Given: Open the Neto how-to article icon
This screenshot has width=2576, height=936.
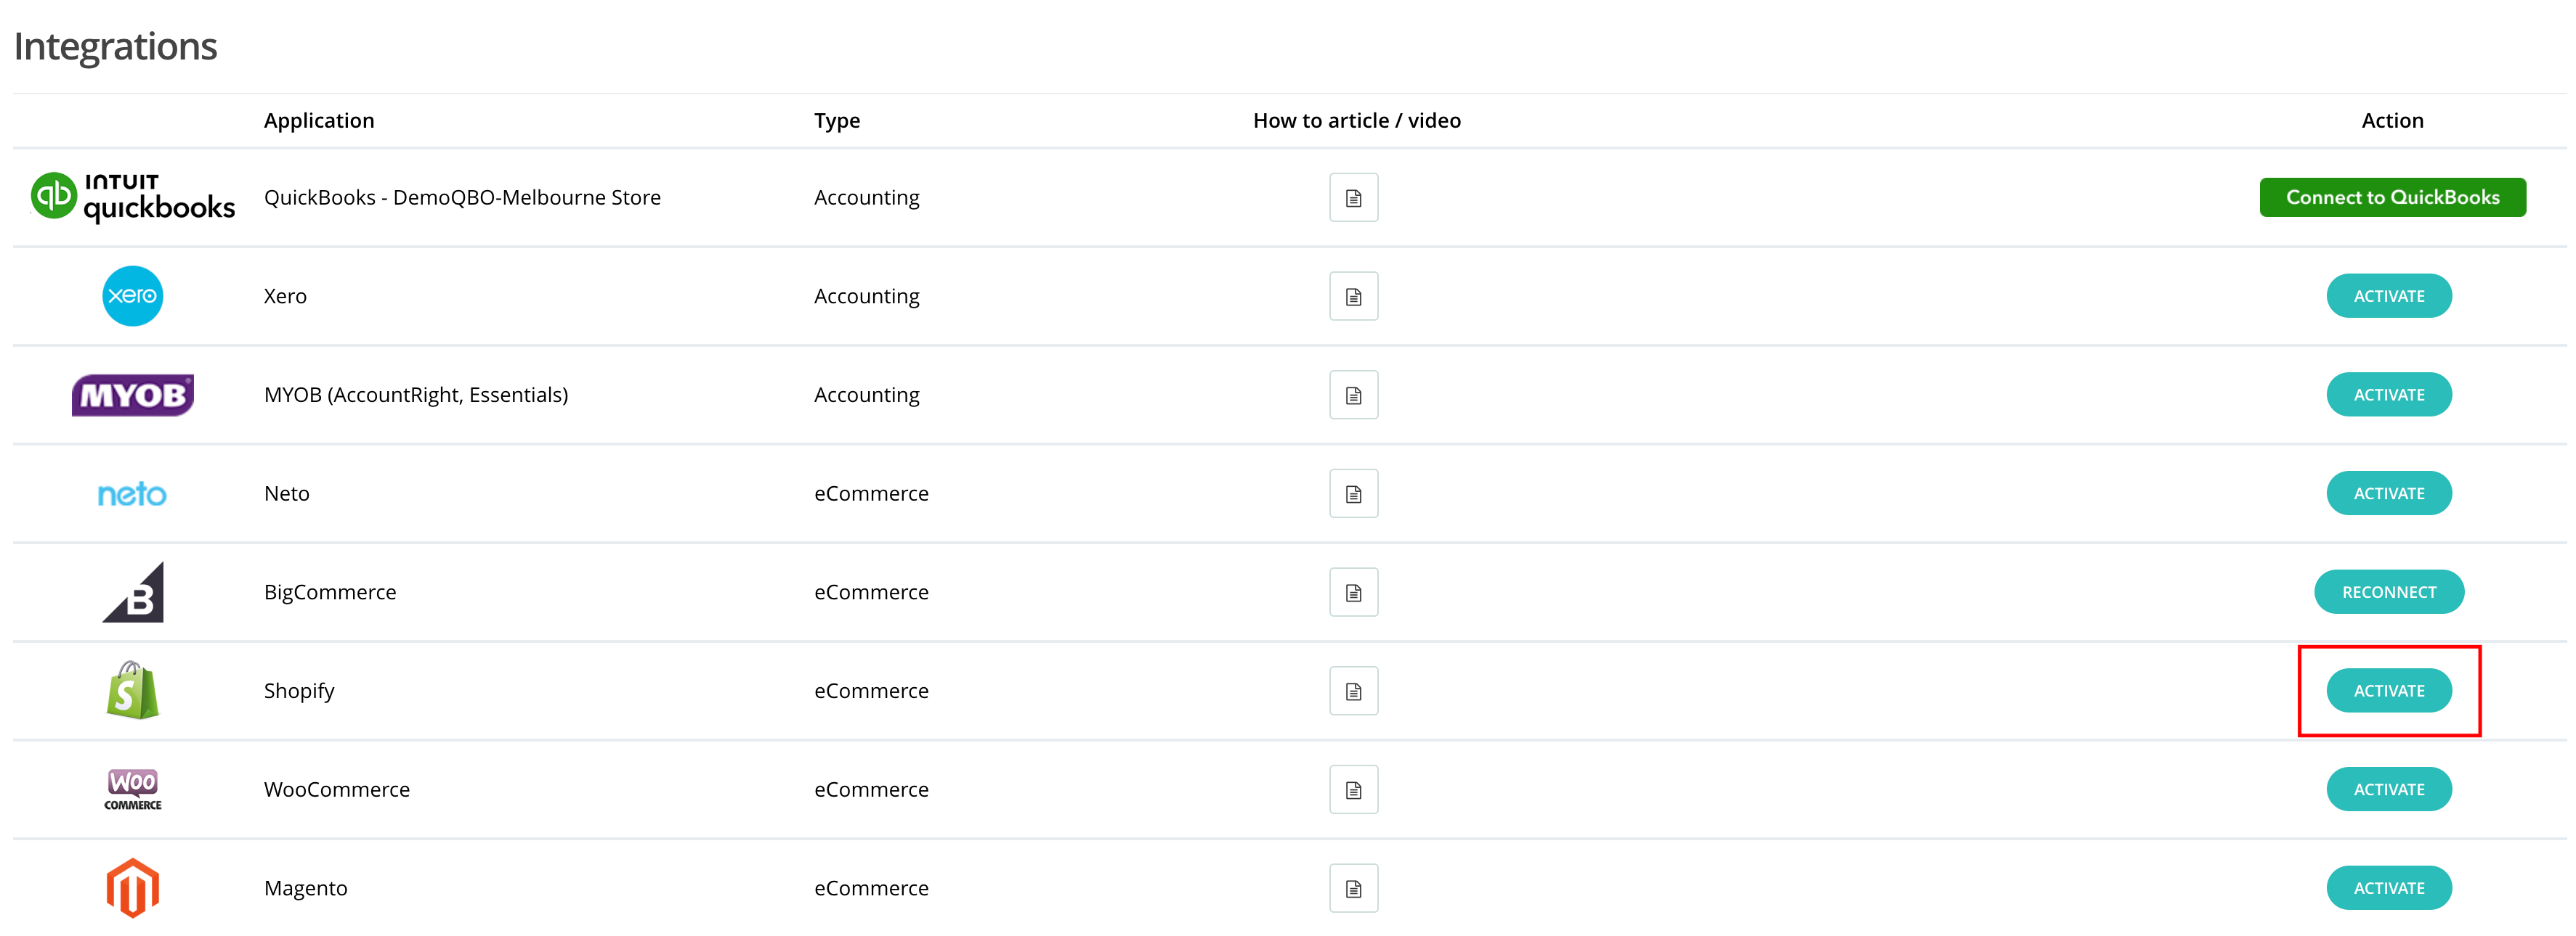Looking at the screenshot, I should [x=1353, y=493].
